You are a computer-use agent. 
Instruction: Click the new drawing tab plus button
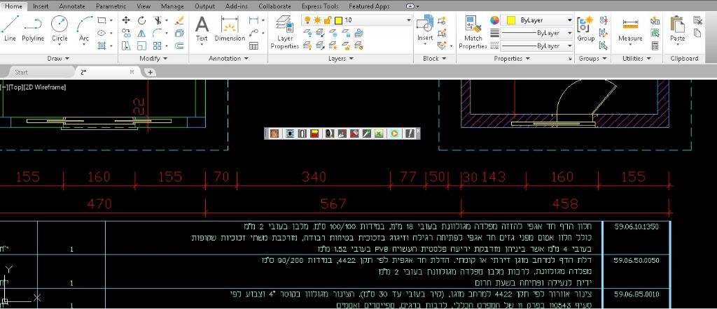(x=150, y=72)
